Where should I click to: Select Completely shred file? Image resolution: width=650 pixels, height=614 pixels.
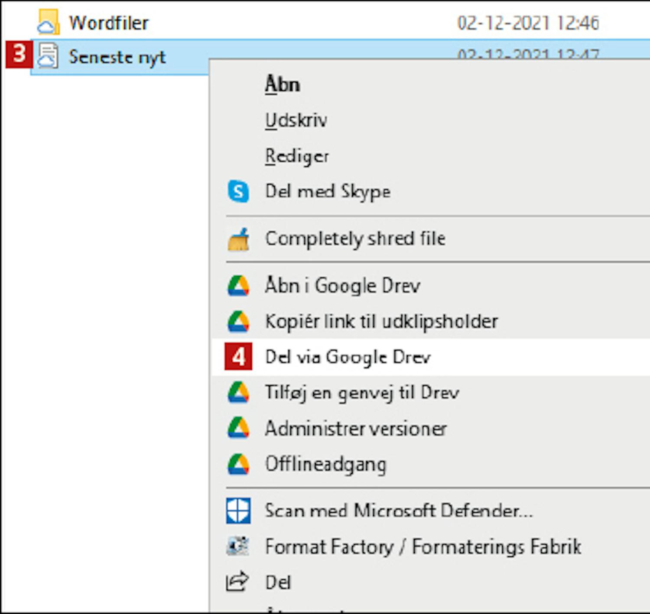click(x=355, y=239)
